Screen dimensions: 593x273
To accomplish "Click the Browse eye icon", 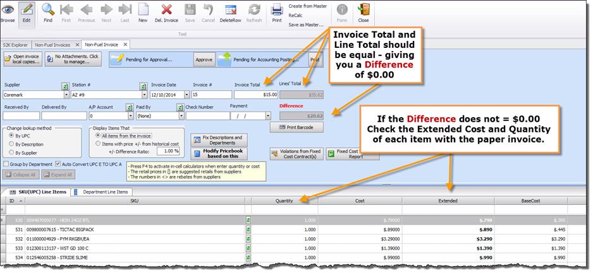I will [8, 9].
